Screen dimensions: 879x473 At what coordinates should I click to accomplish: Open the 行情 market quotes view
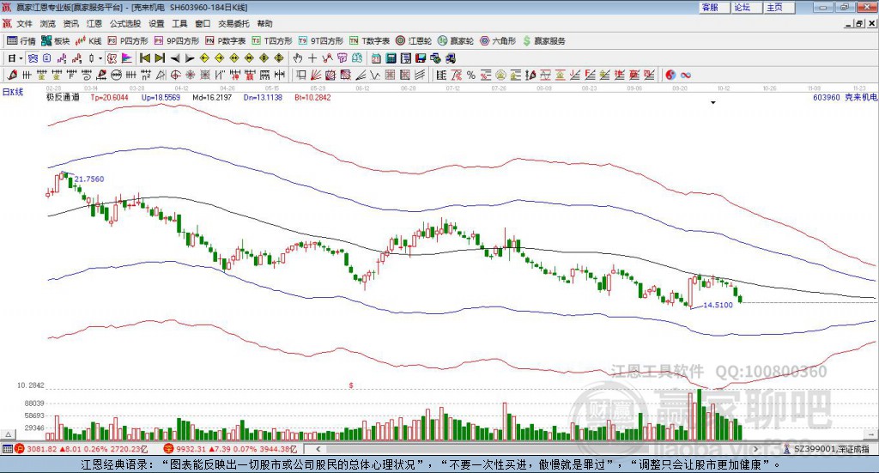(21, 41)
